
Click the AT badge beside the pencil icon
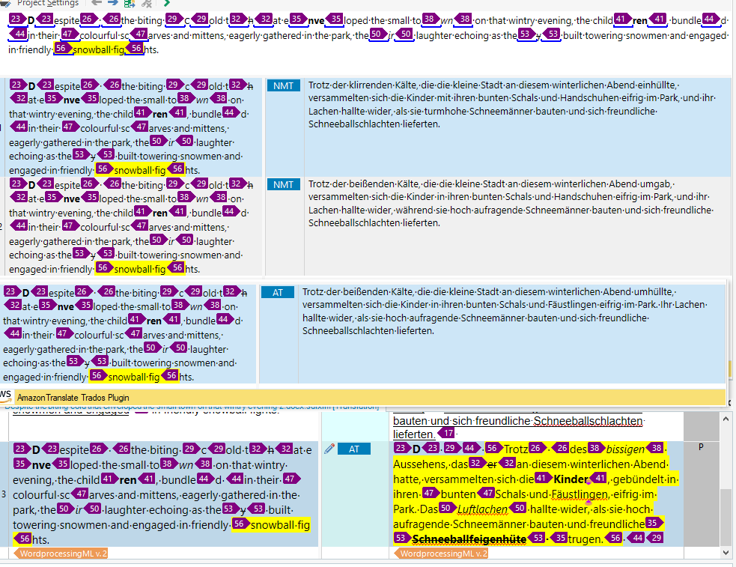(354, 449)
